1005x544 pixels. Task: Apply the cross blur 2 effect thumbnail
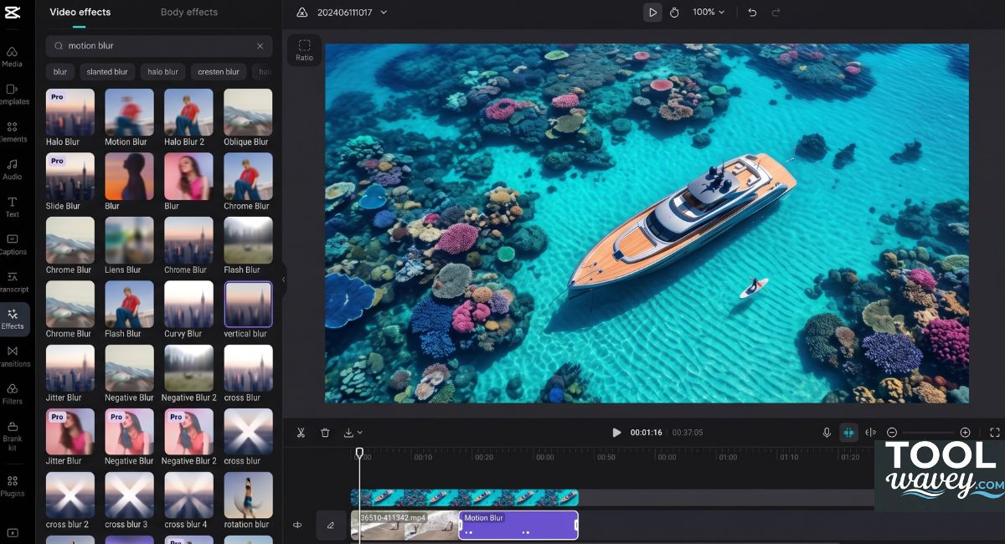(70, 495)
